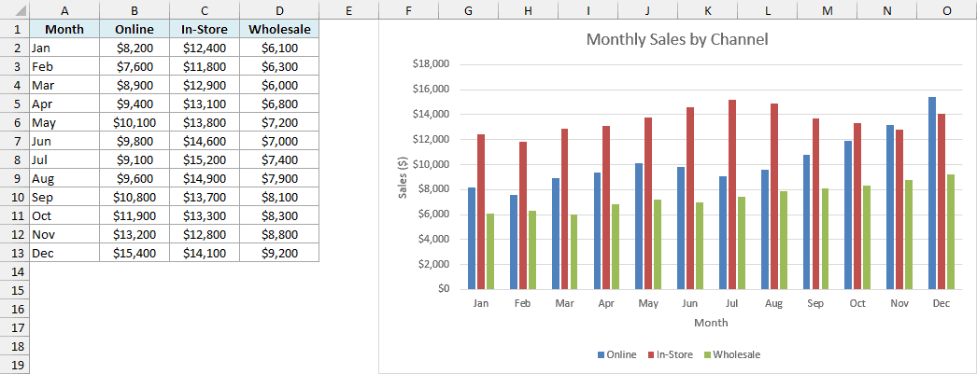Click the Select All corner button
The width and height of the screenshot is (977, 374).
pyautogui.click(x=14, y=9)
